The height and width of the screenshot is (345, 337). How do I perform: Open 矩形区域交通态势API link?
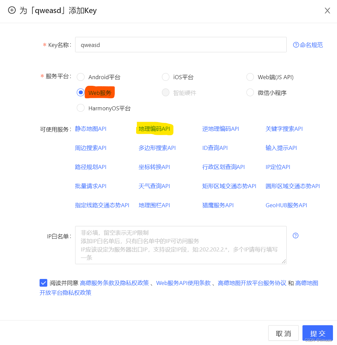pyautogui.click(x=229, y=186)
